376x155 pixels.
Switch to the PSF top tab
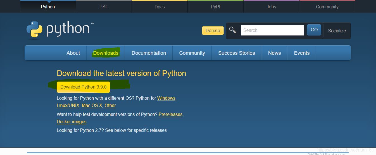tap(104, 7)
